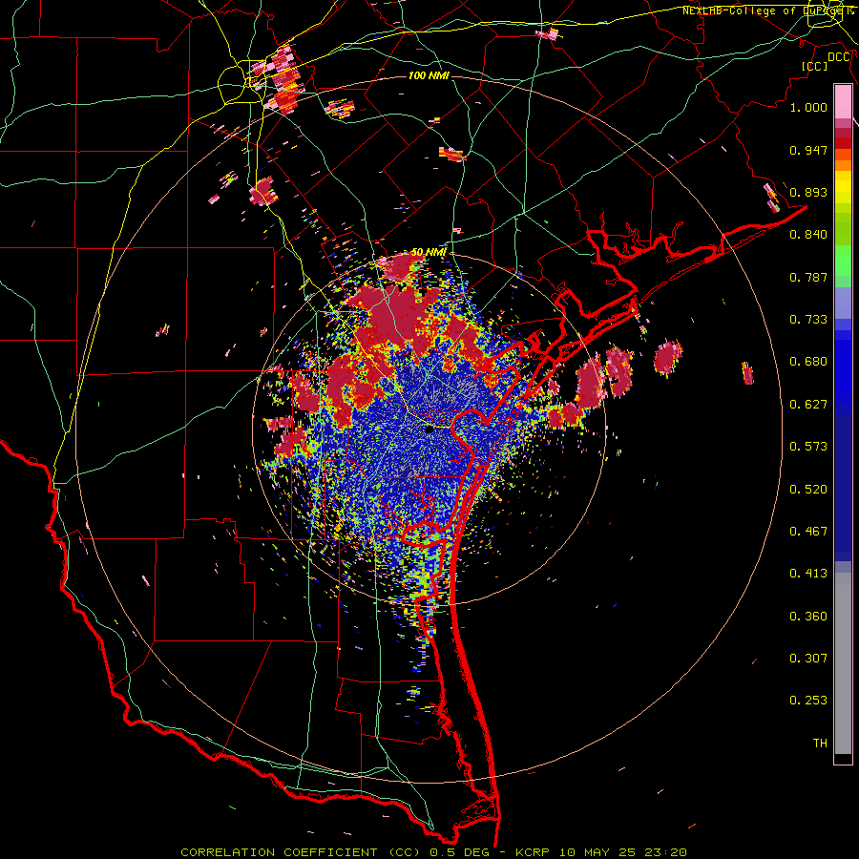This screenshot has height=859, width=859.
Task: Click the black radar site dot at ring center
Action: click(430, 429)
